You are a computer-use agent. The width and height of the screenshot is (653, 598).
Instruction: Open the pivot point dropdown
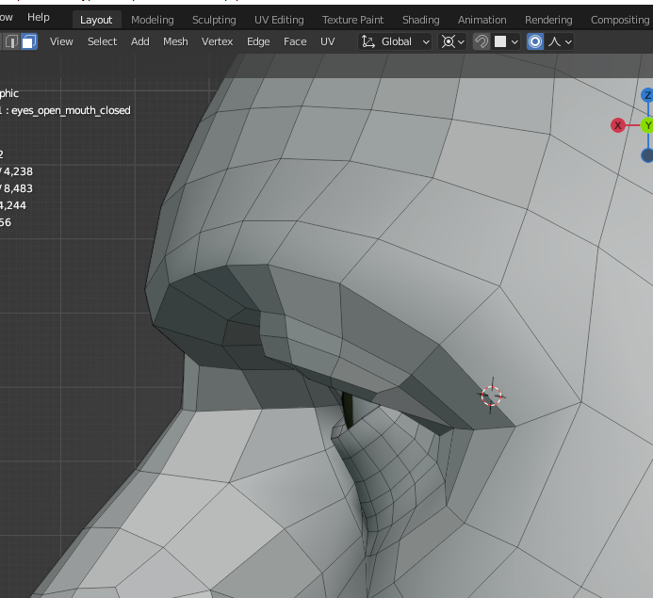(x=453, y=41)
